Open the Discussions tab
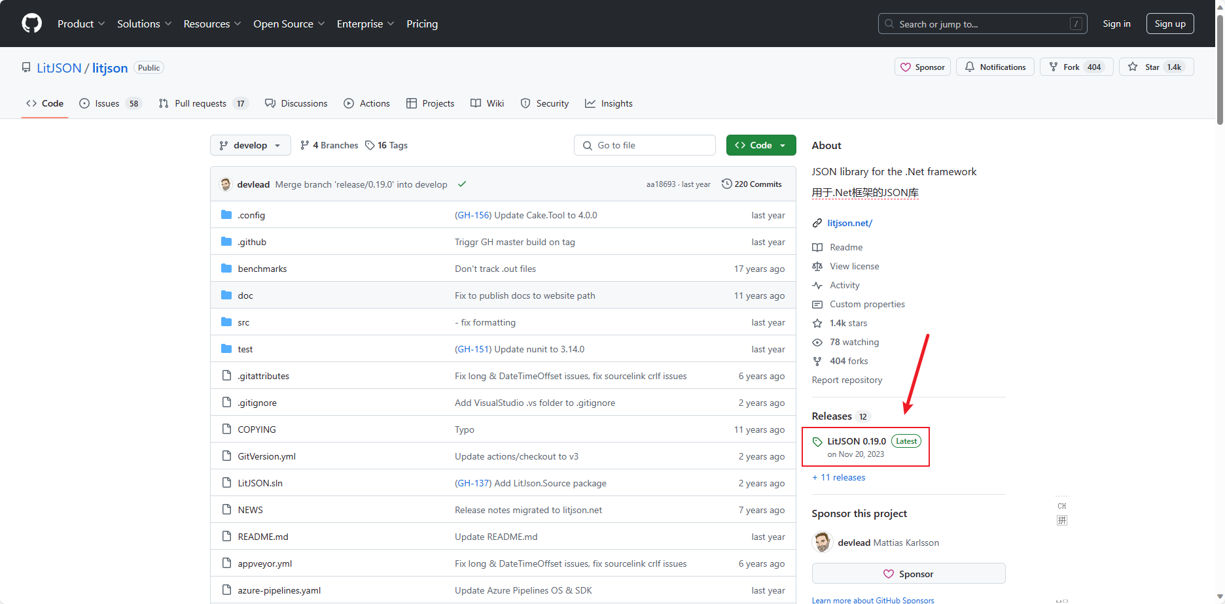1225x604 pixels. point(296,103)
